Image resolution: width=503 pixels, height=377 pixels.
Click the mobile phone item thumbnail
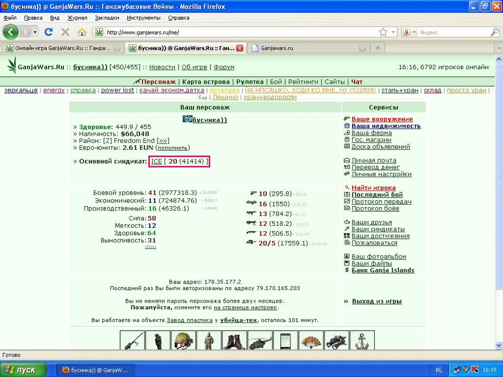[x=286, y=340]
